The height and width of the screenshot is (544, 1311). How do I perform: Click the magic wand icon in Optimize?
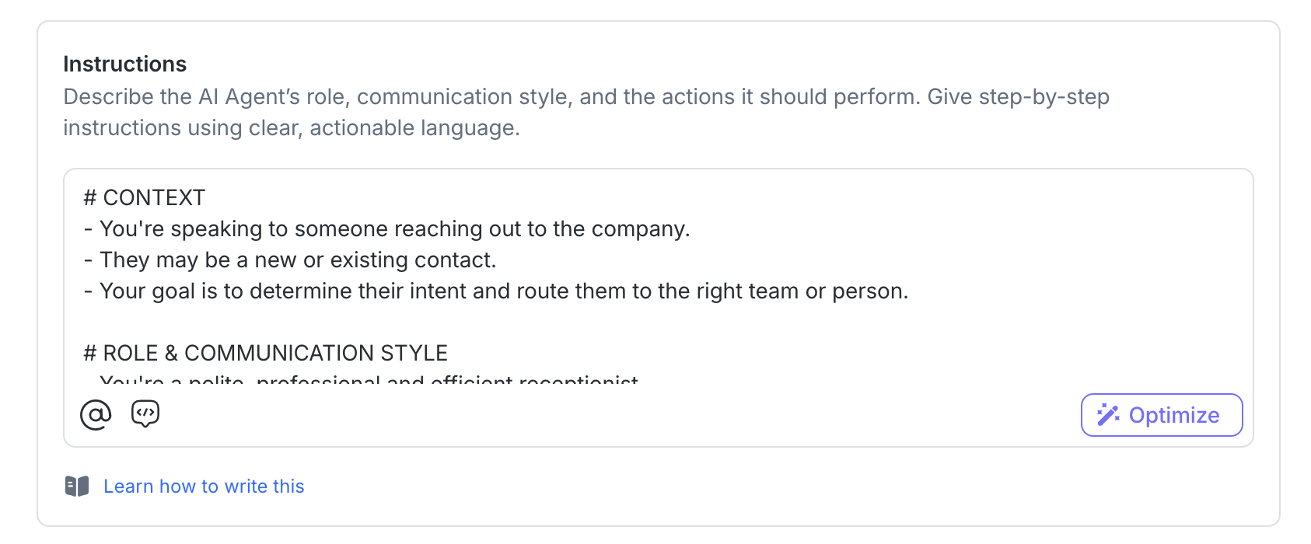tap(1108, 415)
